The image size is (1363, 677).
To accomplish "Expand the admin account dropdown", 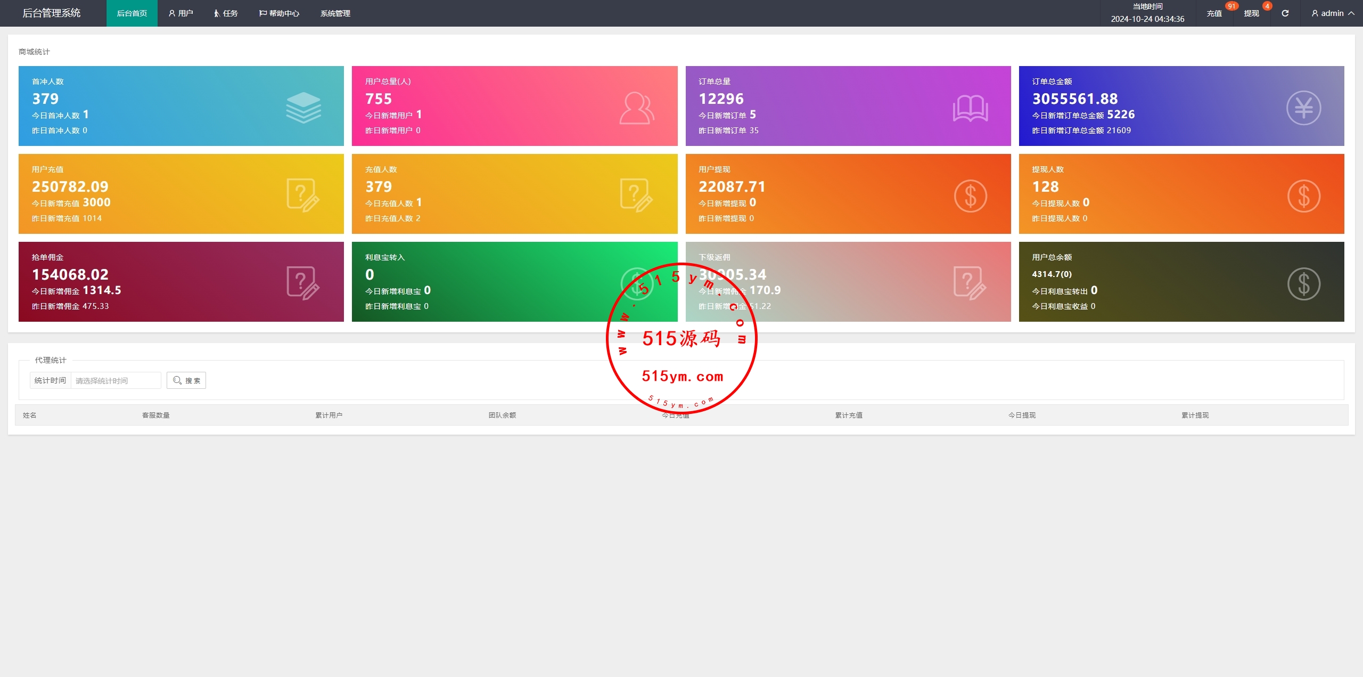I will tap(1333, 13).
